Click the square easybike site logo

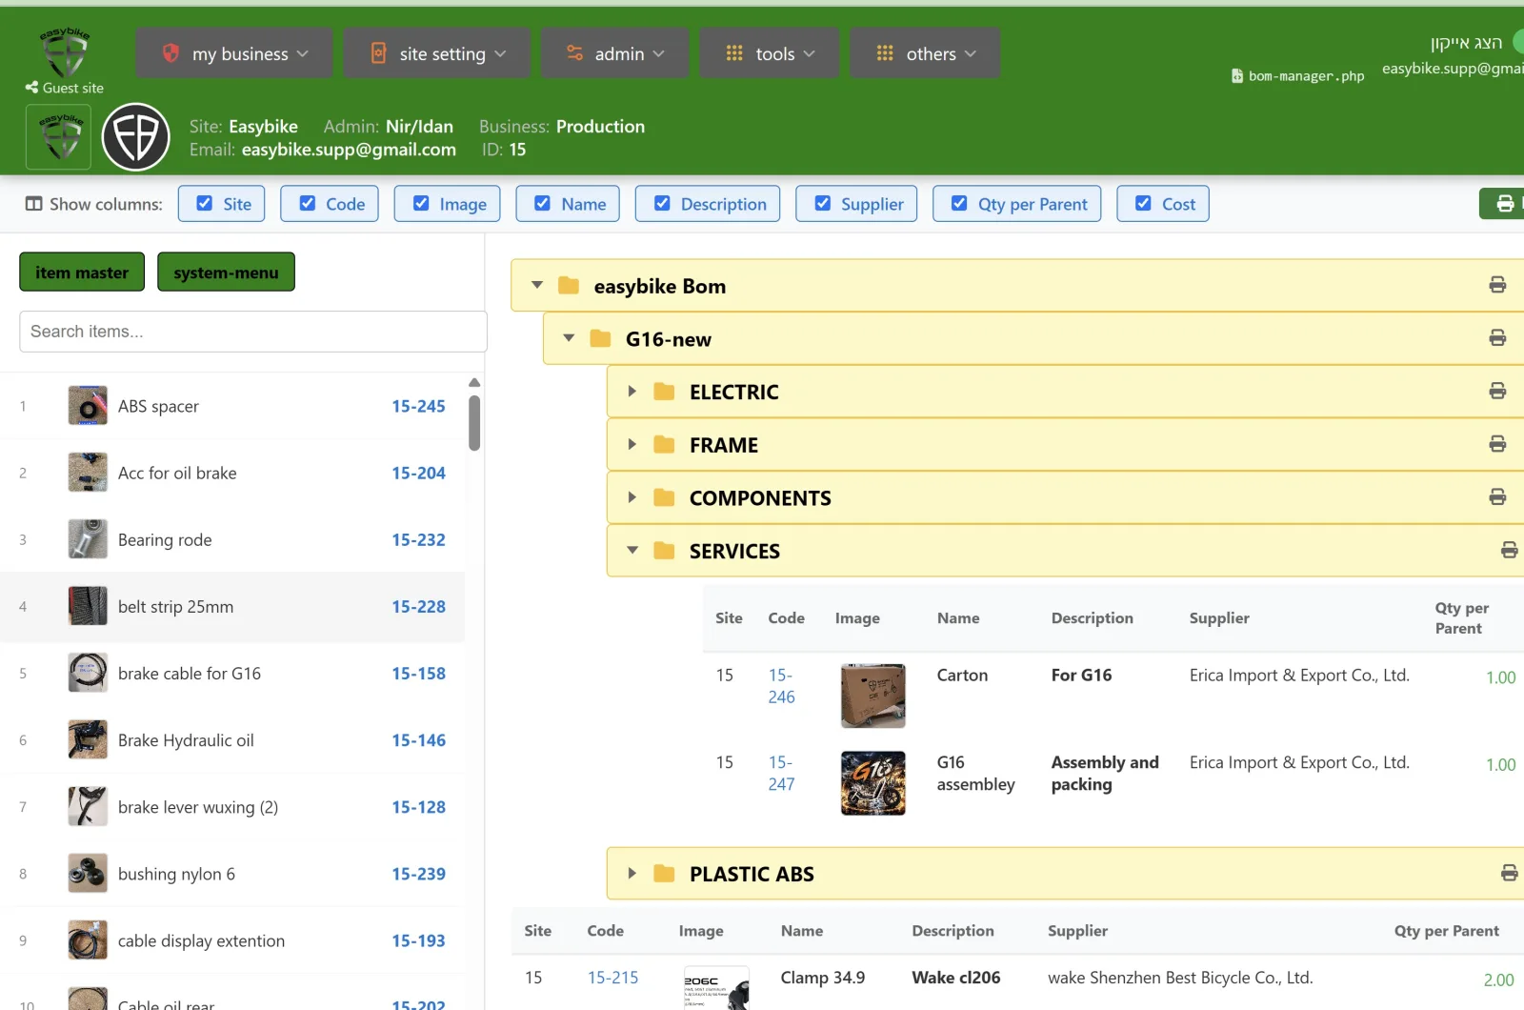pyautogui.click(x=58, y=137)
